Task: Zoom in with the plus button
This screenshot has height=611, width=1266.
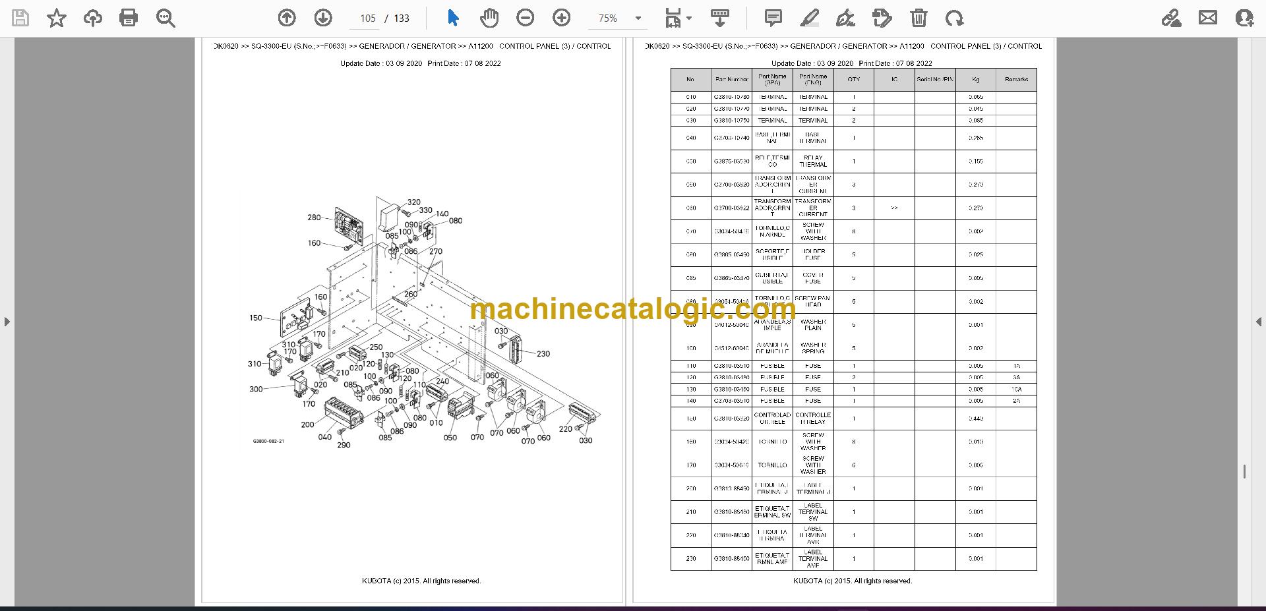Action: 561,18
